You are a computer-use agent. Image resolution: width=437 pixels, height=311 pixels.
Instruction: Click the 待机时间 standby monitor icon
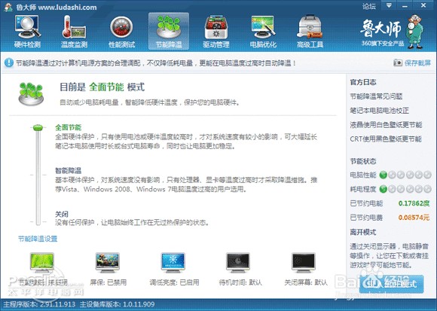point(238,262)
